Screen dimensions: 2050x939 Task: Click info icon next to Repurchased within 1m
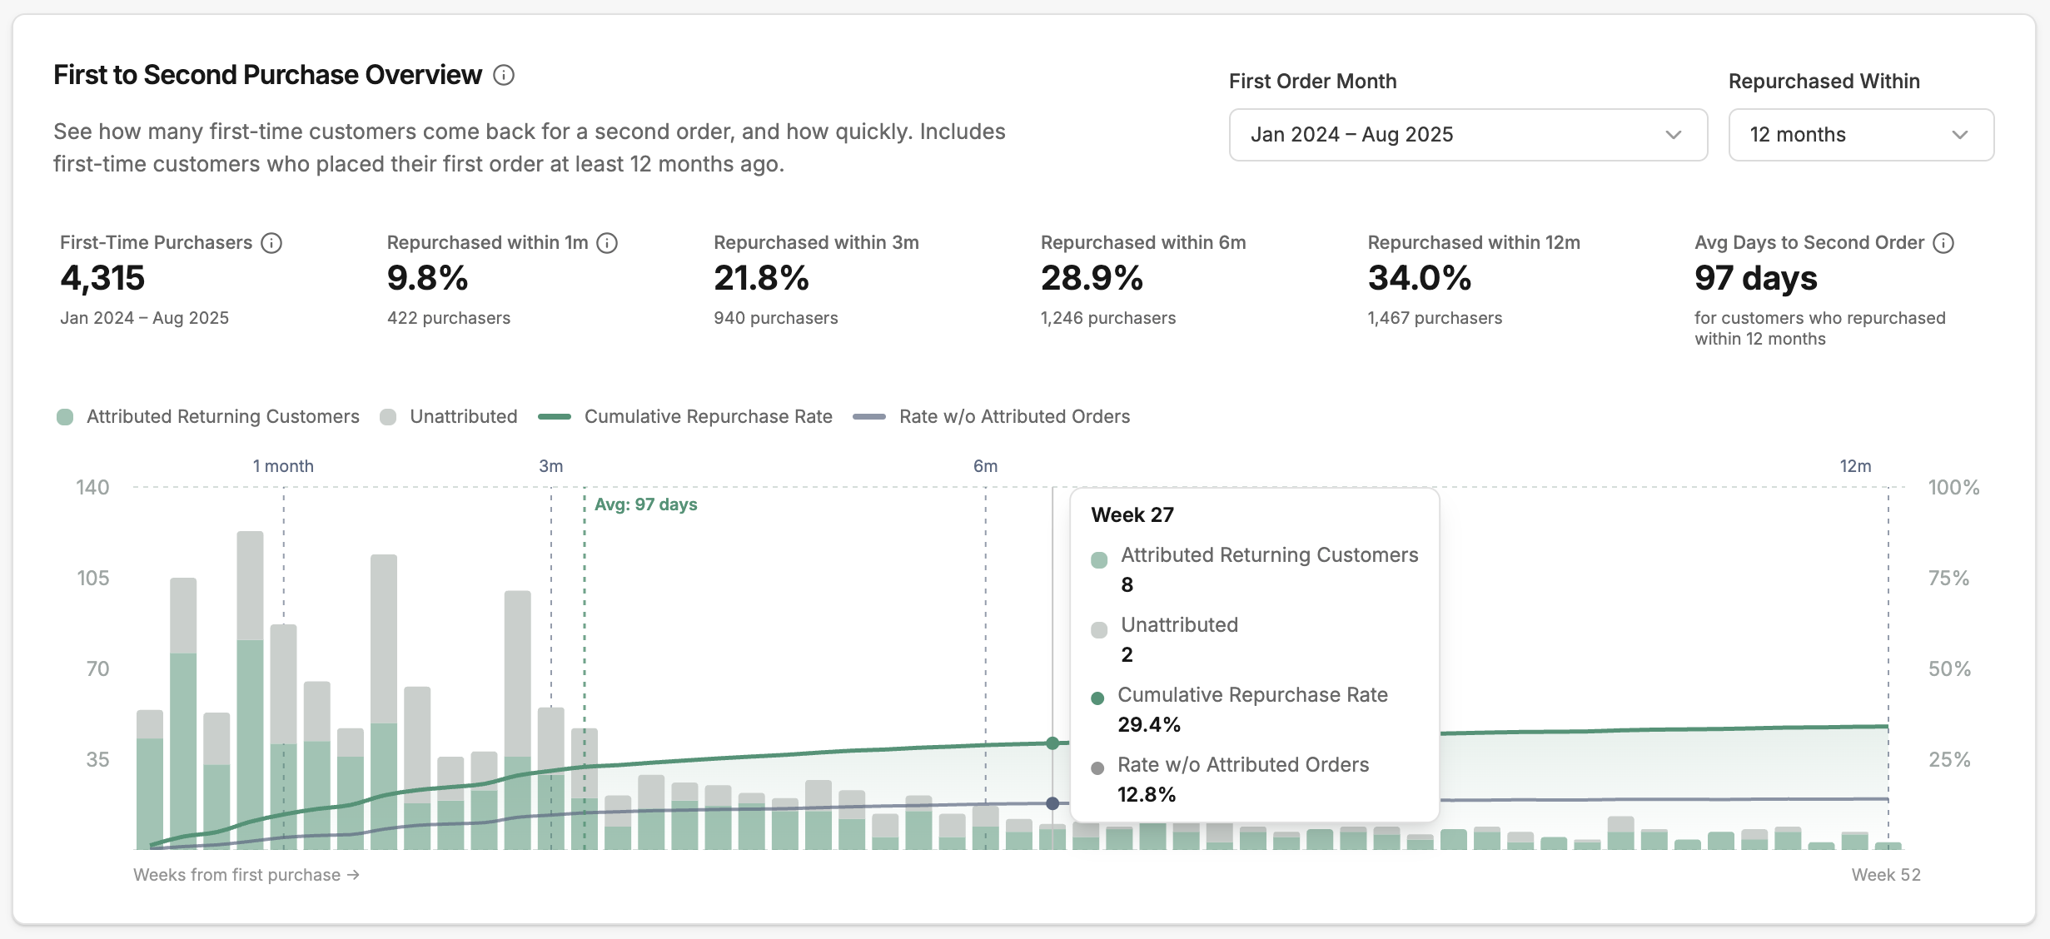point(608,243)
